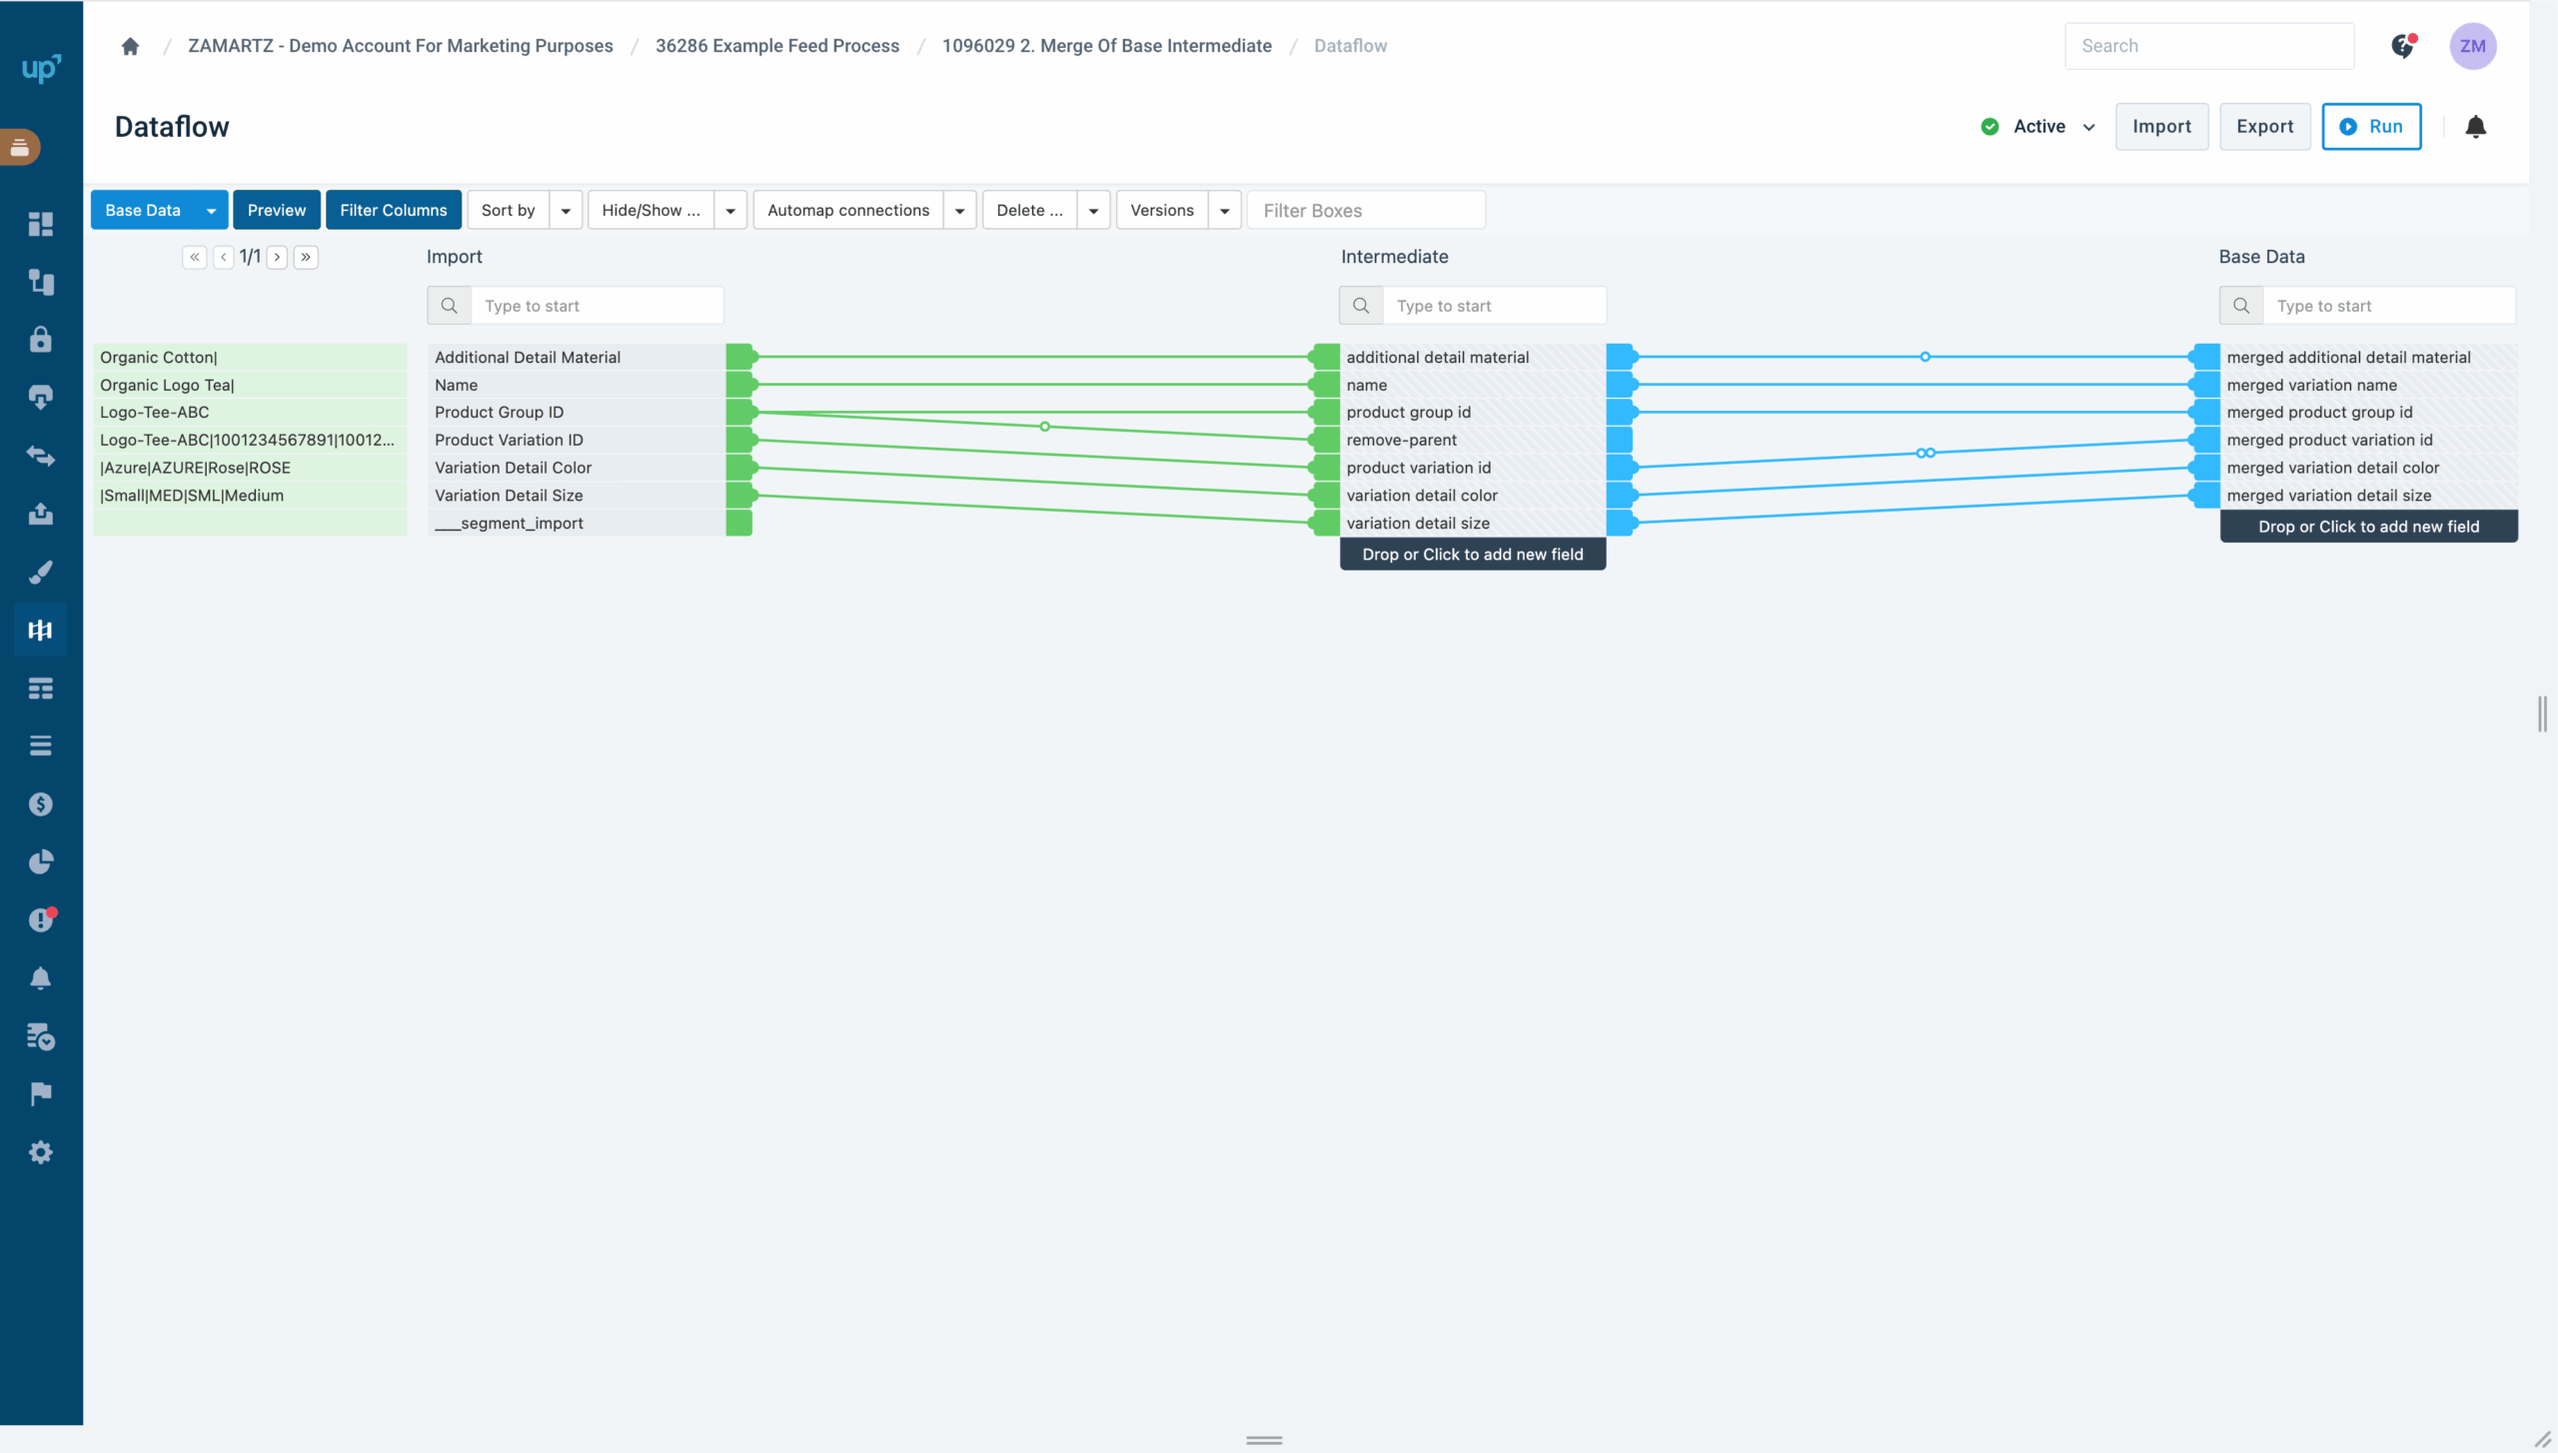Click Drop or Click to add new field
This screenshot has width=2558, height=1453.
(x=1472, y=554)
